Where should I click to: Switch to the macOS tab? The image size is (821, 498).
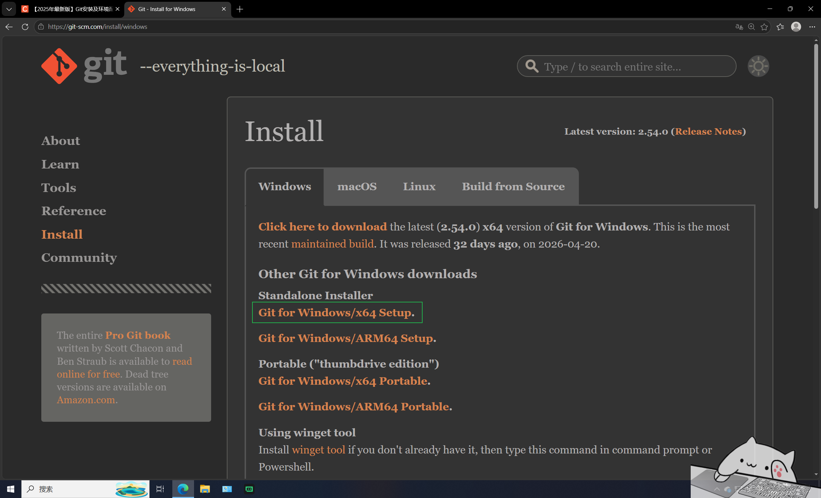(357, 187)
